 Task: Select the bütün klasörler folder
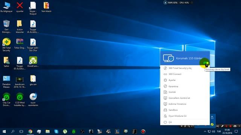(20, 27)
